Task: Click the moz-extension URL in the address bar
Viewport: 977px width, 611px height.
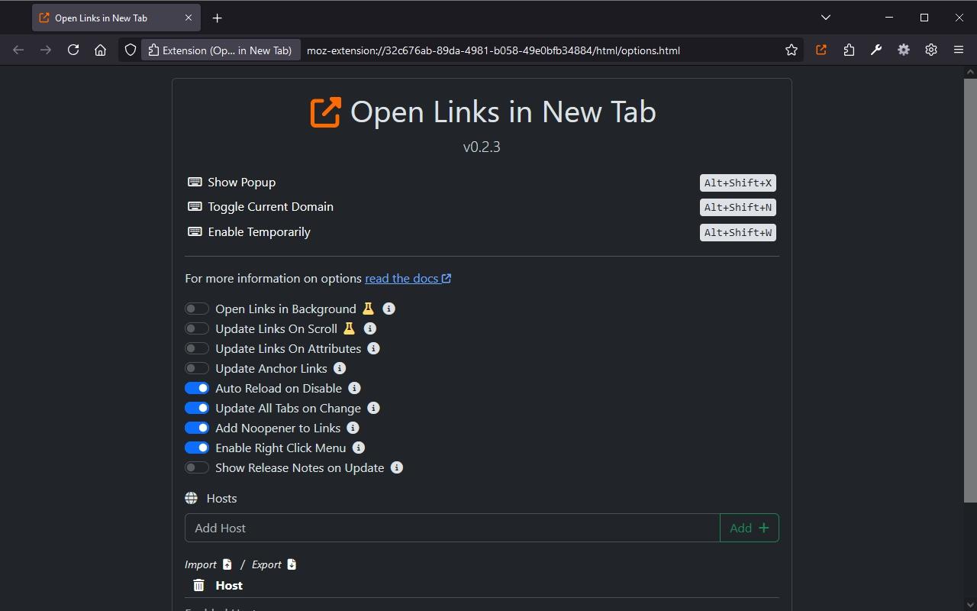Action: [493, 50]
